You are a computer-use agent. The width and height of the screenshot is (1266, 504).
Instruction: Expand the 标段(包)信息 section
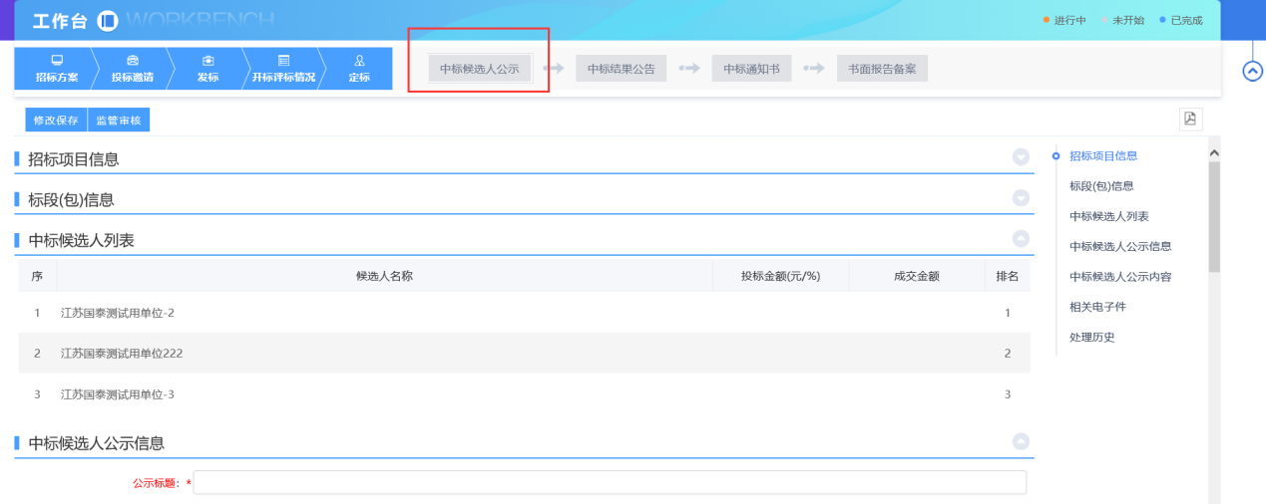(x=1021, y=198)
